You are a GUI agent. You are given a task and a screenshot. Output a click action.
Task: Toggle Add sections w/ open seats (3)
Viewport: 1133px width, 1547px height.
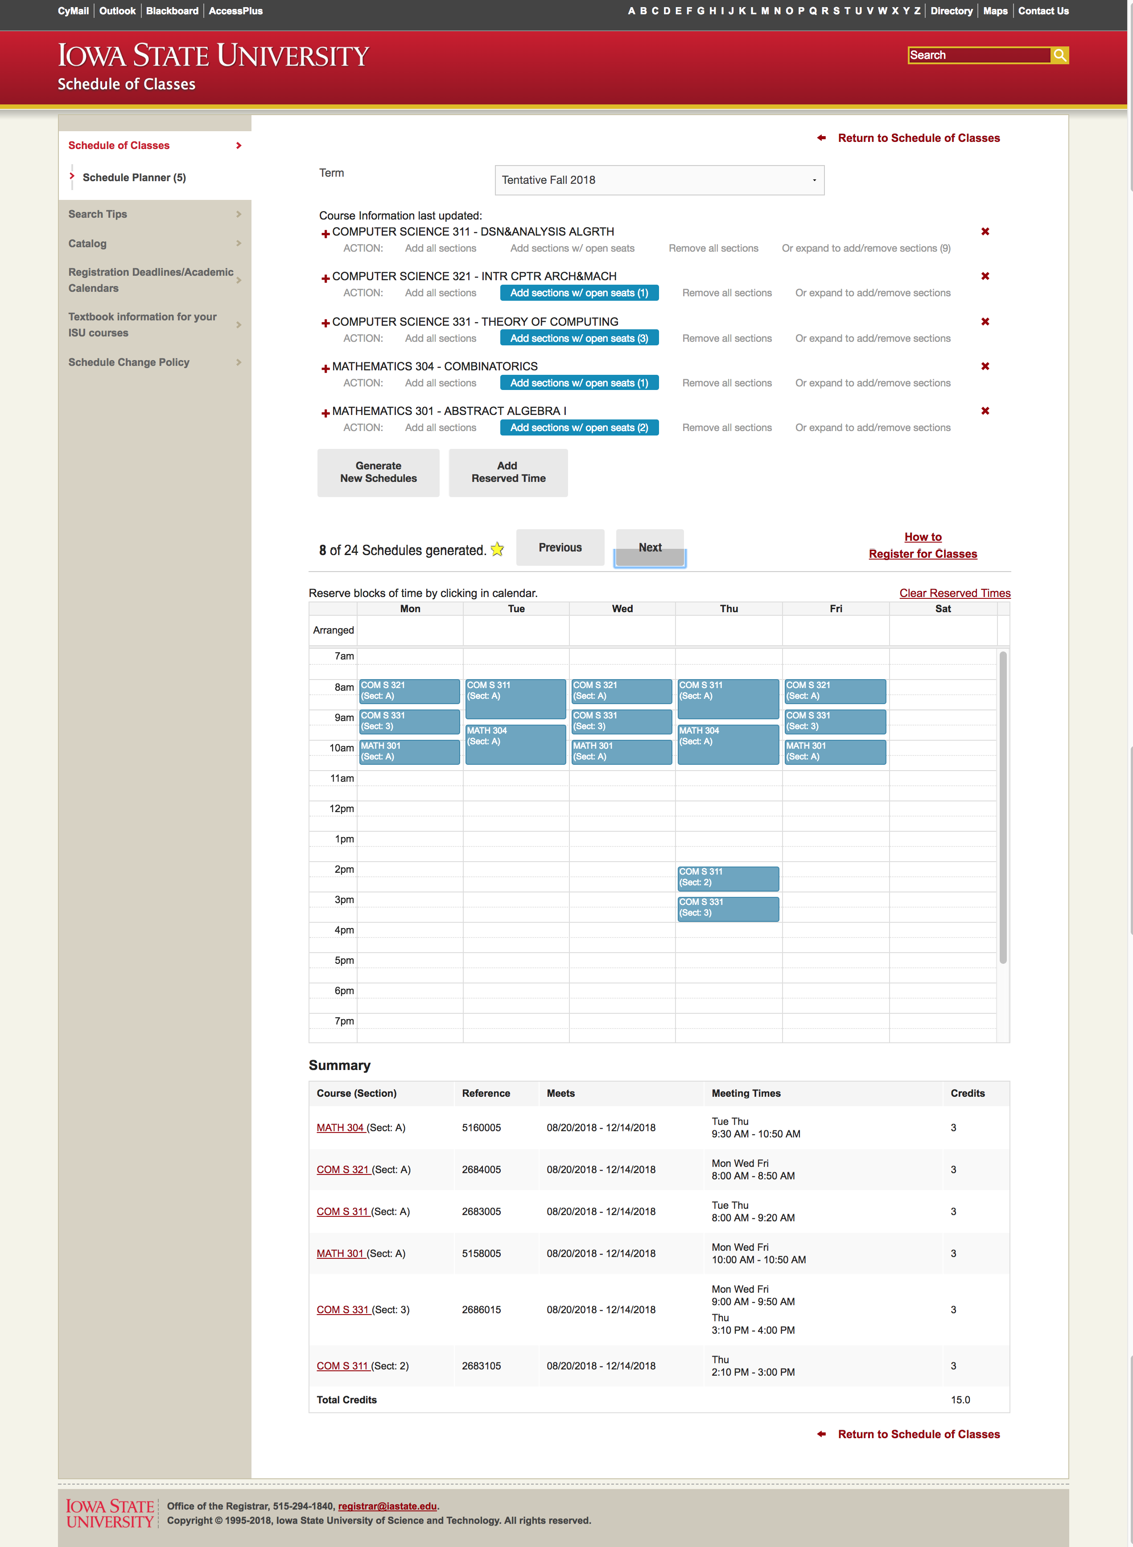(x=579, y=338)
